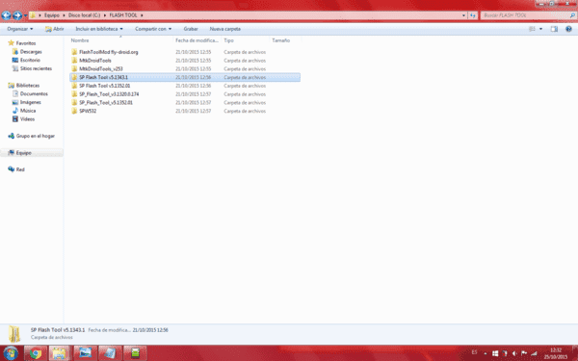Click the large folder icon in details pane
Image resolution: width=578 pixels, height=361 pixels.
pos(14,334)
